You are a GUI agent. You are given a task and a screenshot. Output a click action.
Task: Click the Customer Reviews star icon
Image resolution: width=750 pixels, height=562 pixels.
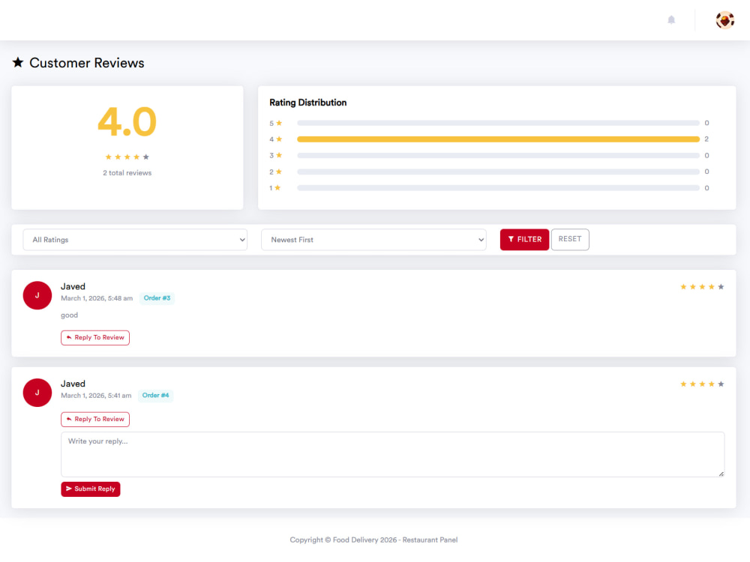point(18,63)
